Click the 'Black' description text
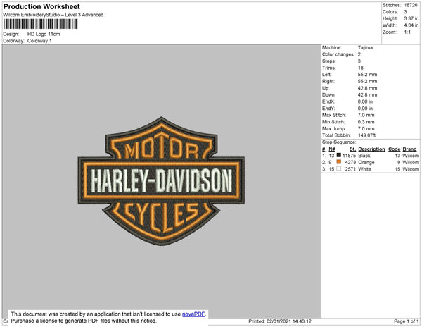The image size is (422, 327). pos(364,156)
